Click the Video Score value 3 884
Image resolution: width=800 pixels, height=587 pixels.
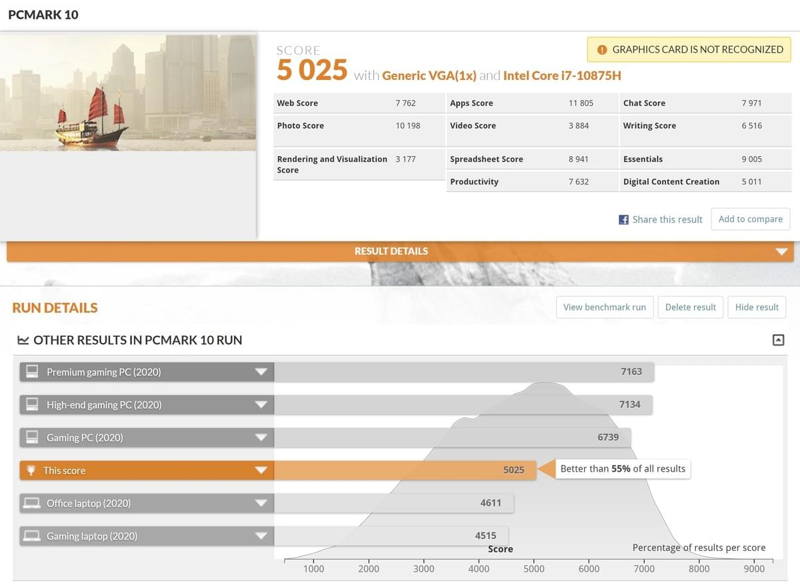[579, 126]
